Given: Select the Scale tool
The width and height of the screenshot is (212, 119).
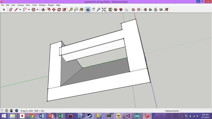Looking at the screenshot, I should point(64,10).
